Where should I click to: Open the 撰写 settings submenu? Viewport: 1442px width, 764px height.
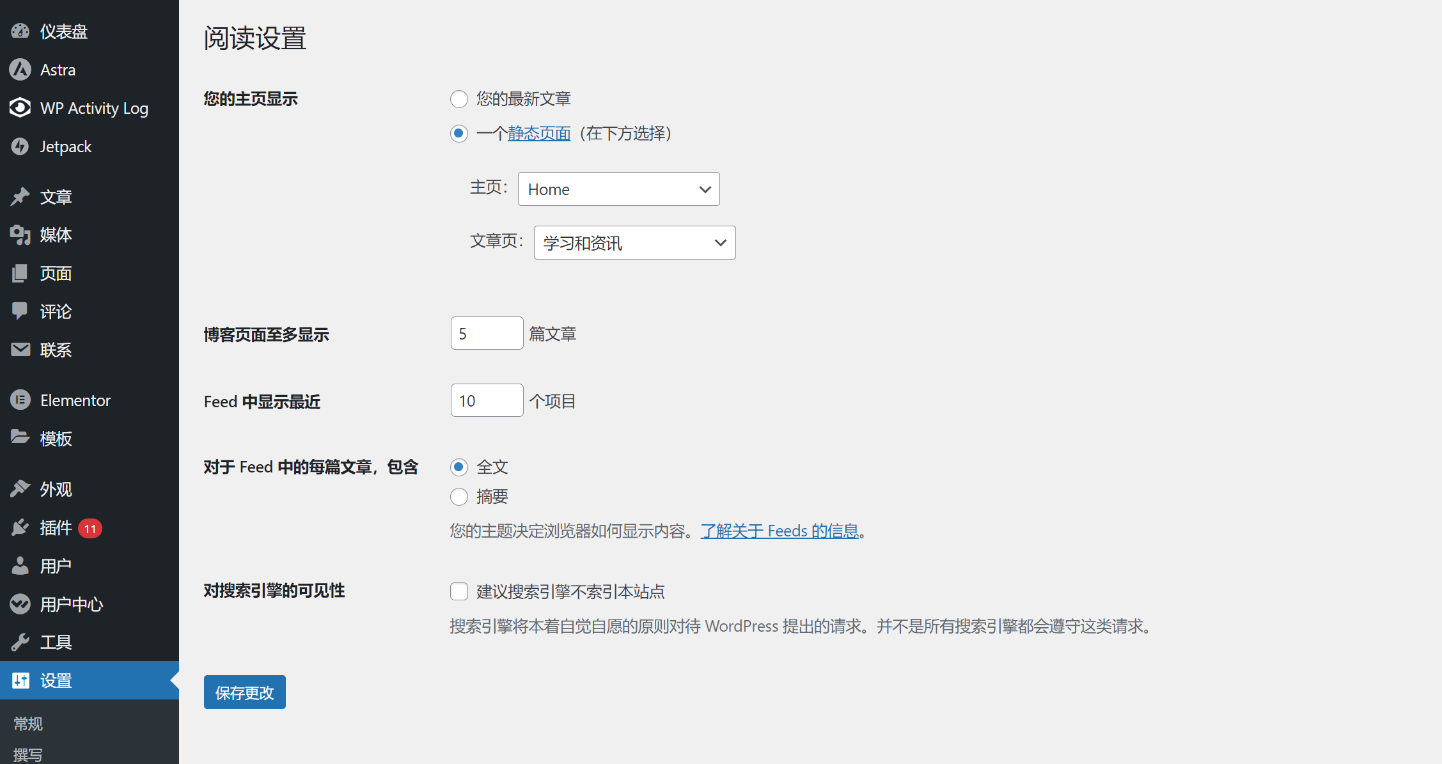28,754
